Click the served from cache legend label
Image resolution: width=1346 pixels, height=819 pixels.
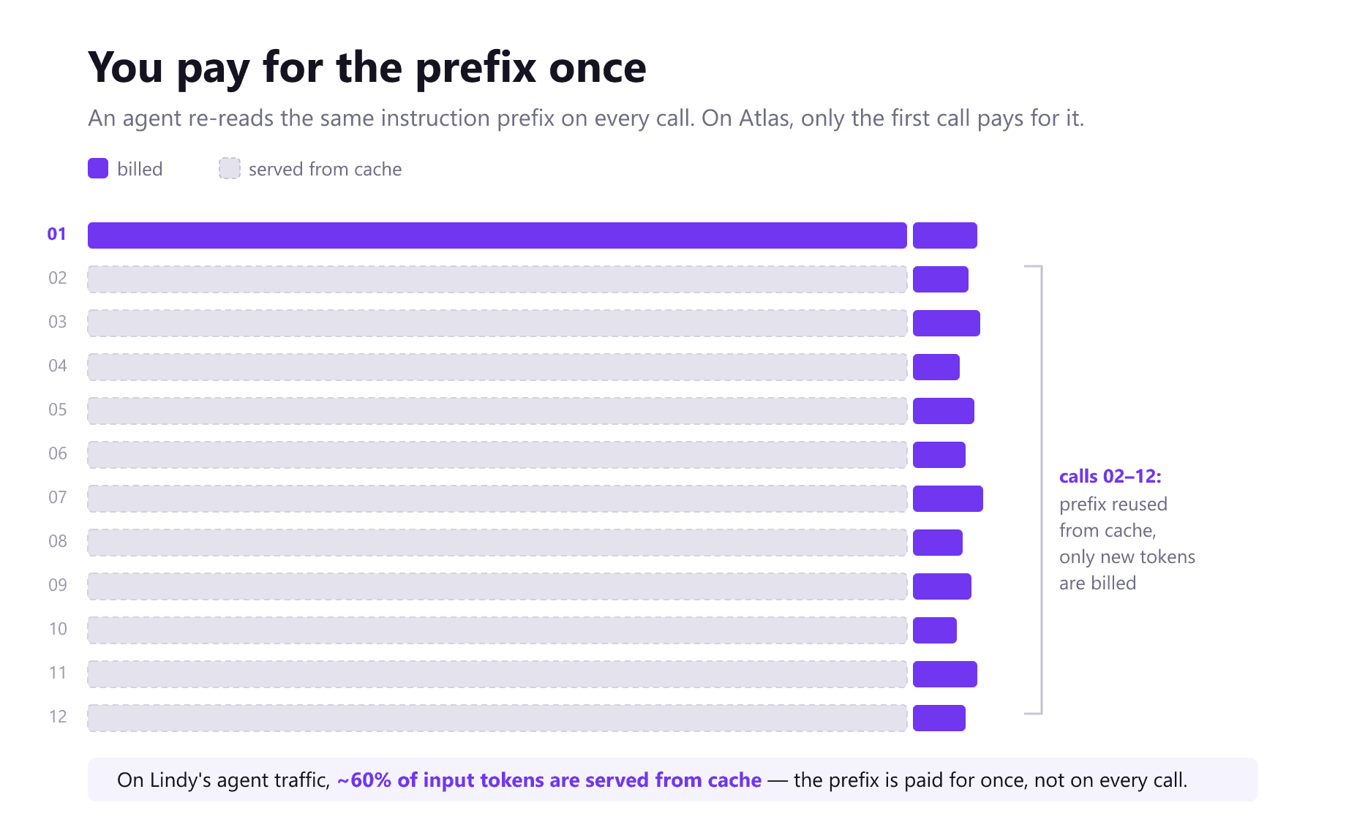point(325,169)
